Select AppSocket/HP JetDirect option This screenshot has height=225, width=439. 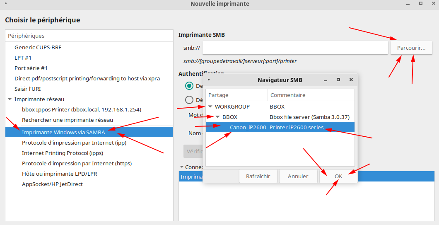52,184
